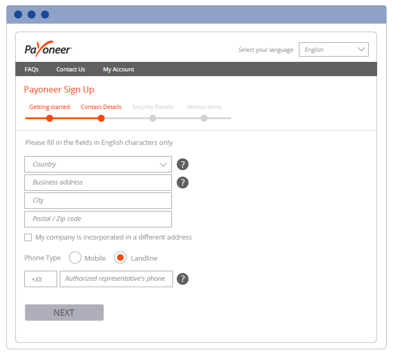Select the Landline phone type

point(120,258)
